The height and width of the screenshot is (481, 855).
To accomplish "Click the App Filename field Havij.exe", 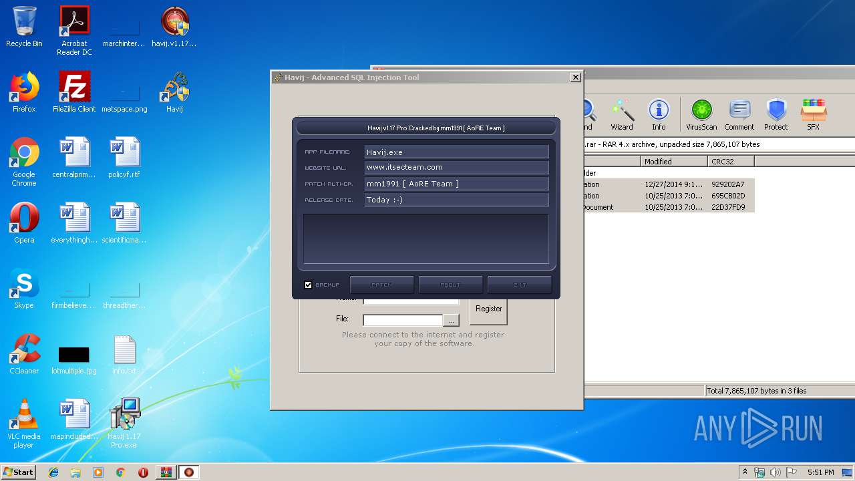I will coord(456,152).
